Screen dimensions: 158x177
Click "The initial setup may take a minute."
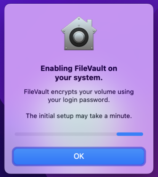79,116
